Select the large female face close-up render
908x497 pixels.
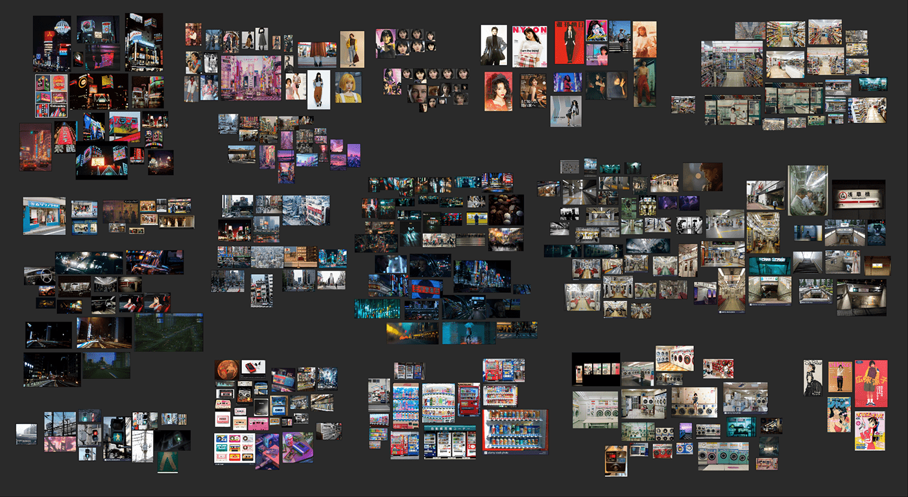[x=418, y=95]
